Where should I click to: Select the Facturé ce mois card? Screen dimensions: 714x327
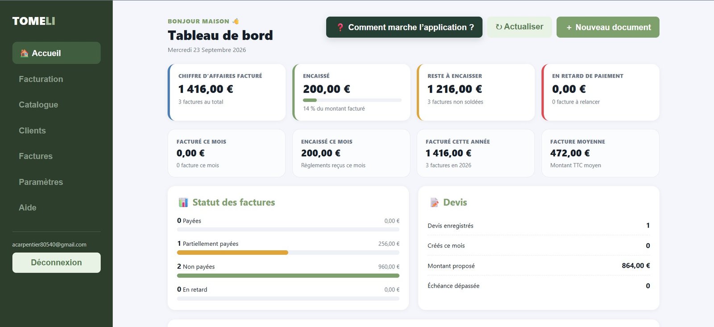(x=227, y=153)
